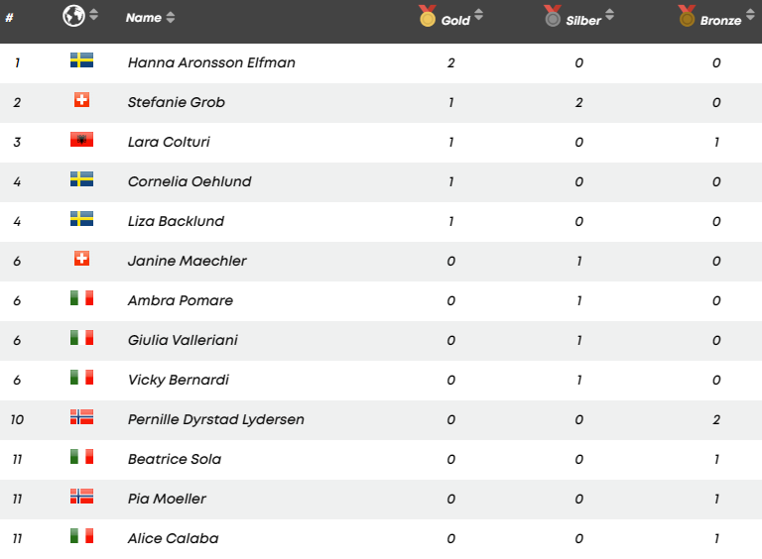Open Cornelia Oehlund's name entry
Screen dimensions: 762x559
pos(190,181)
